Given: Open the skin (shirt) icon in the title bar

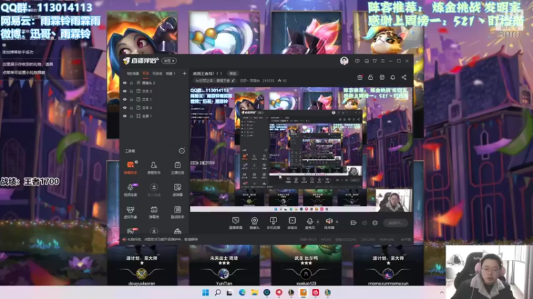Looking at the screenshot, I should point(374,61).
